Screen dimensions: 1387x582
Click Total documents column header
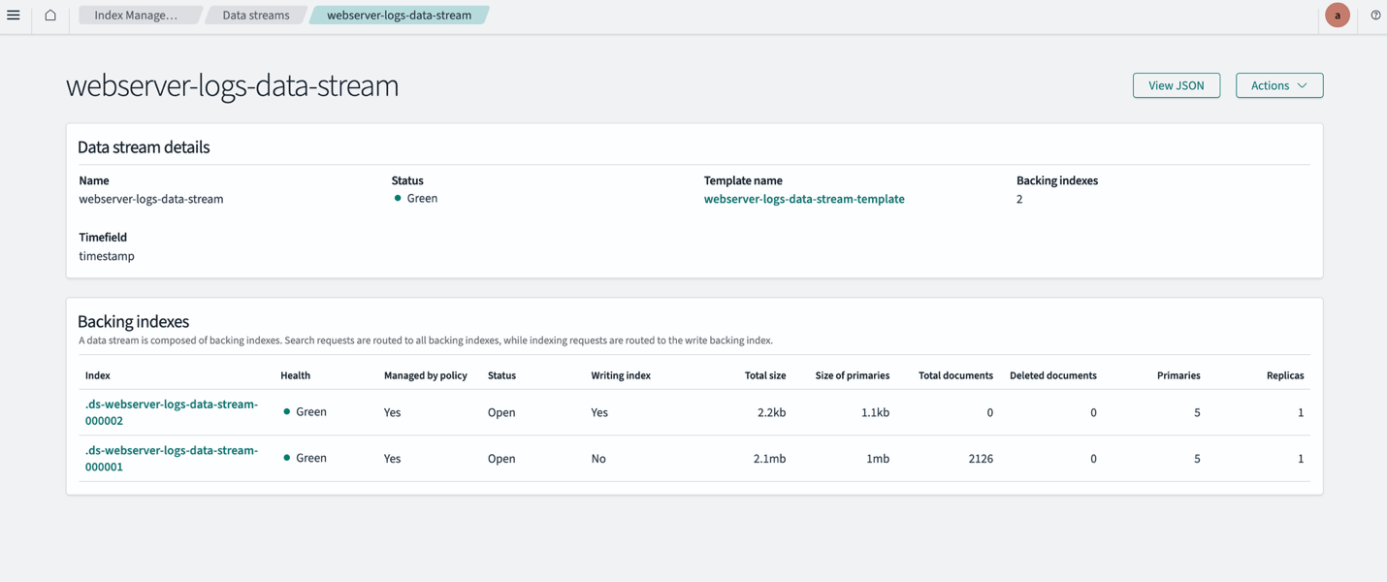[x=955, y=375]
